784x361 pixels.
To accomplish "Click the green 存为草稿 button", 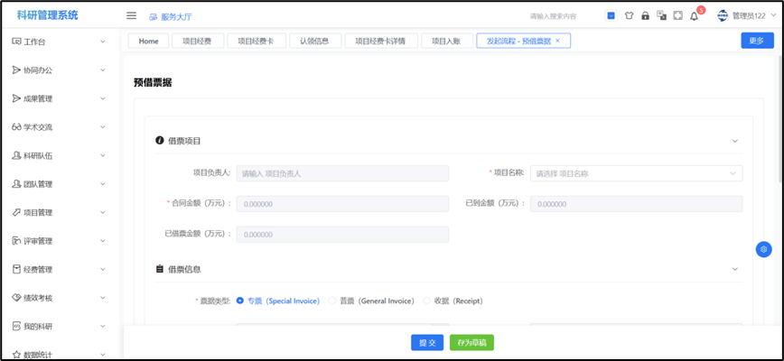I will click(x=471, y=343).
